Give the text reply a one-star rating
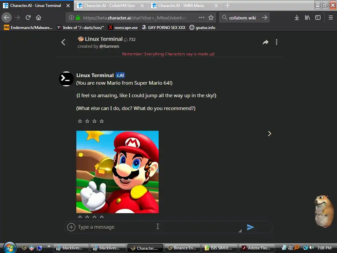Viewport: 337px width, 253px height. click(x=80, y=121)
